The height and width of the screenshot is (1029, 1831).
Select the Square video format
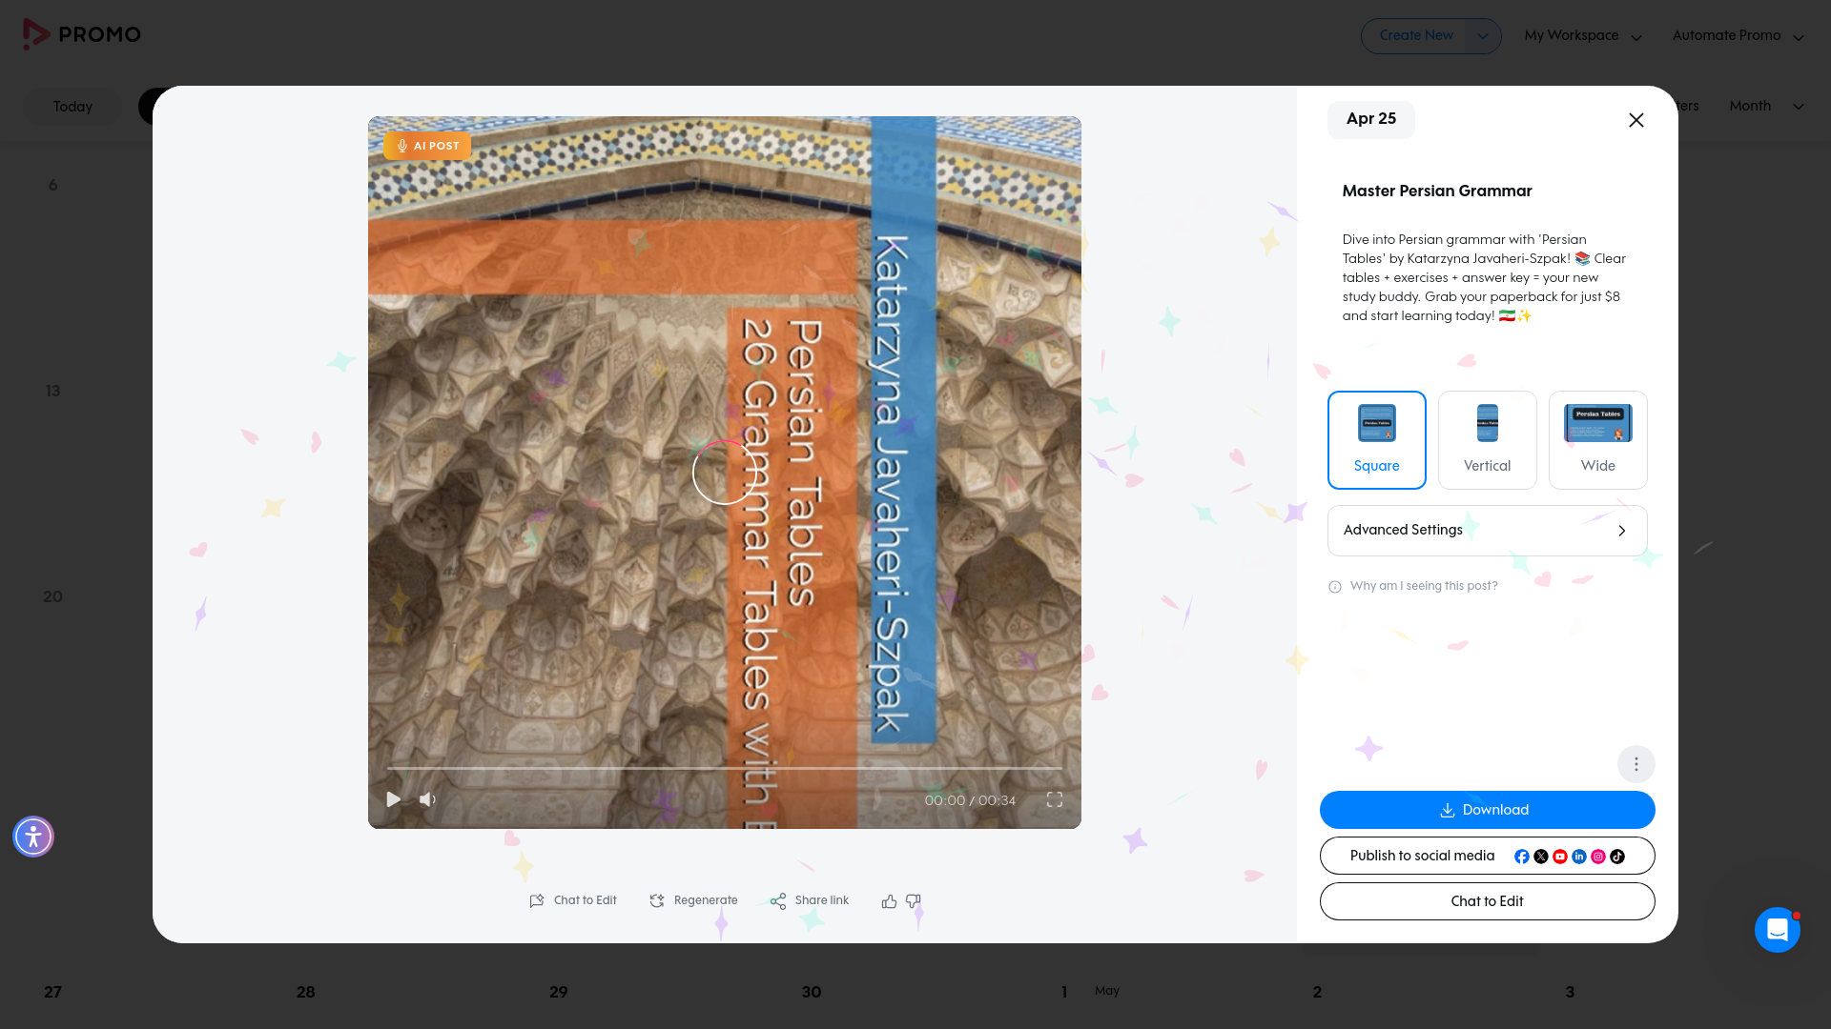click(x=1376, y=439)
